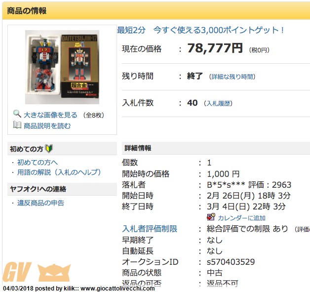Click the calendar icon next to カレンダーに追加

(x=211, y=217)
